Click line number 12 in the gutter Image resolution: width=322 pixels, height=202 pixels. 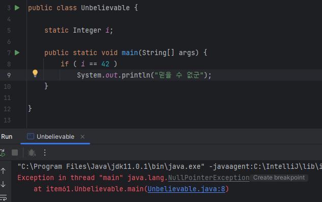click(7, 109)
